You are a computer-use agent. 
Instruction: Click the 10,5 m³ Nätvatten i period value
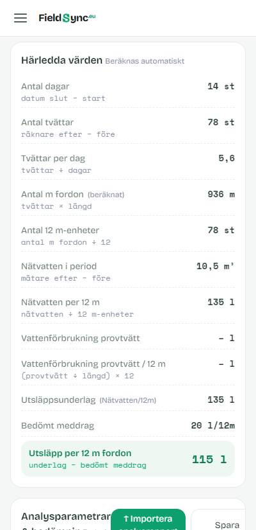(x=216, y=266)
